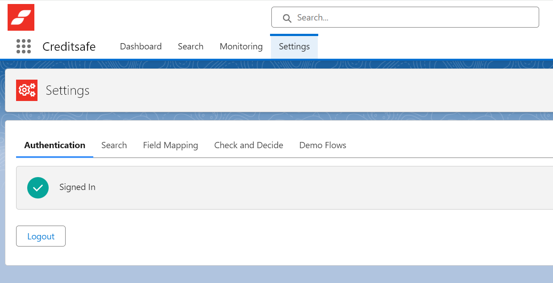Click the Logout button
This screenshot has height=283, width=553.
pos(41,236)
